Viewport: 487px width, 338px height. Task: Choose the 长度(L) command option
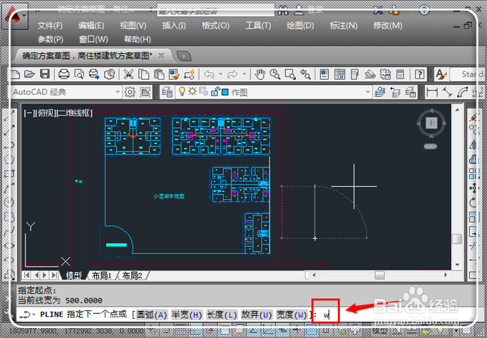222,315
